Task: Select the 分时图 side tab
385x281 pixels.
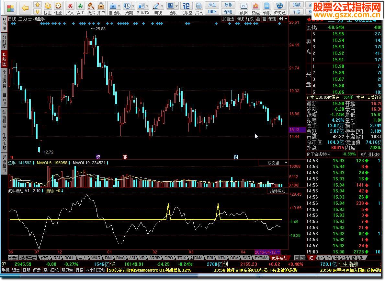Action: (4, 42)
